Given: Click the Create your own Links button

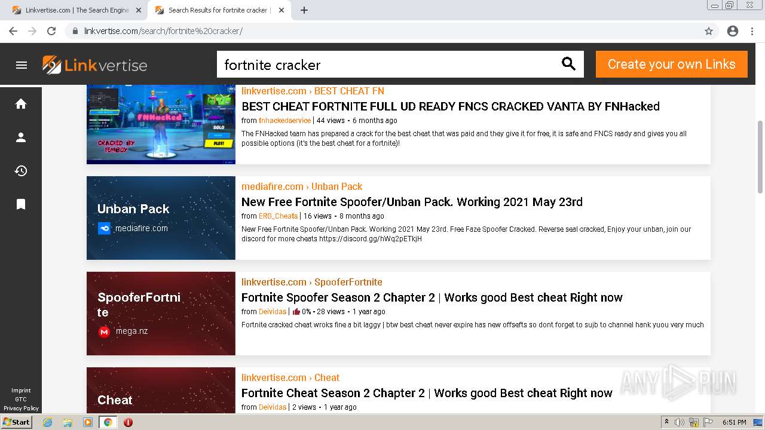Looking at the screenshot, I should [672, 64].
